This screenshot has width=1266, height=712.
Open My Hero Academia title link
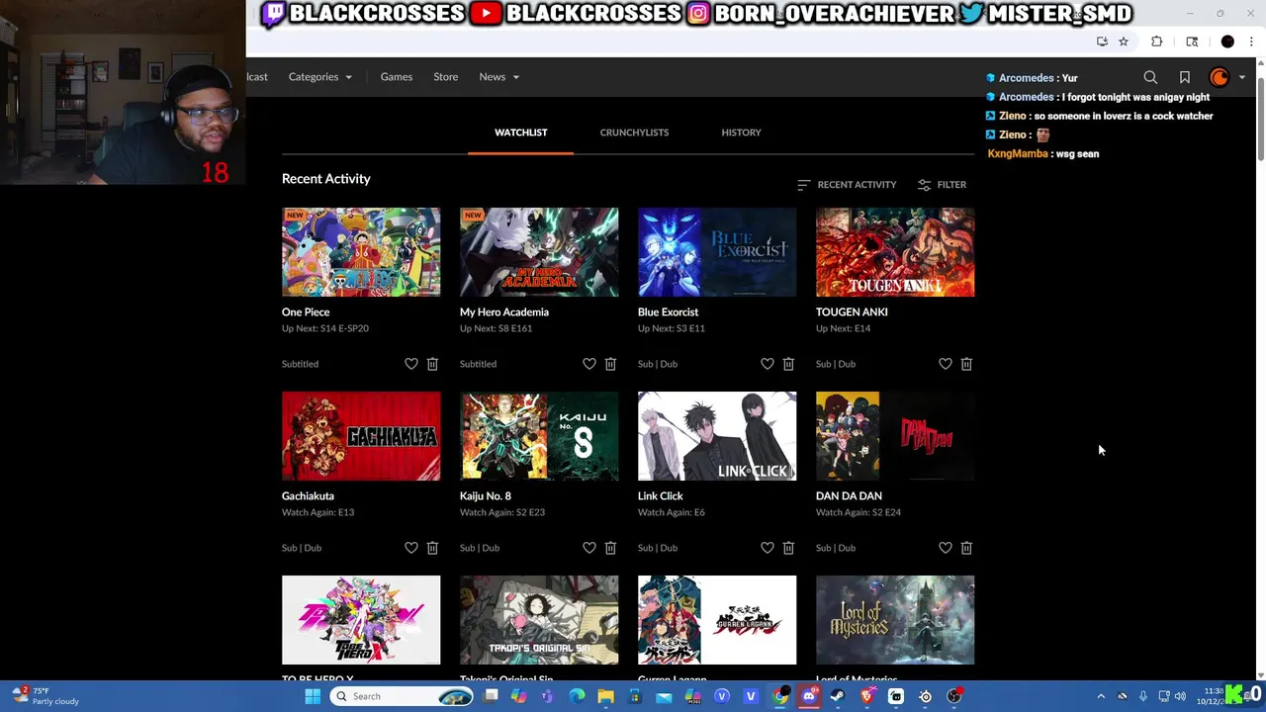point(504,312)
